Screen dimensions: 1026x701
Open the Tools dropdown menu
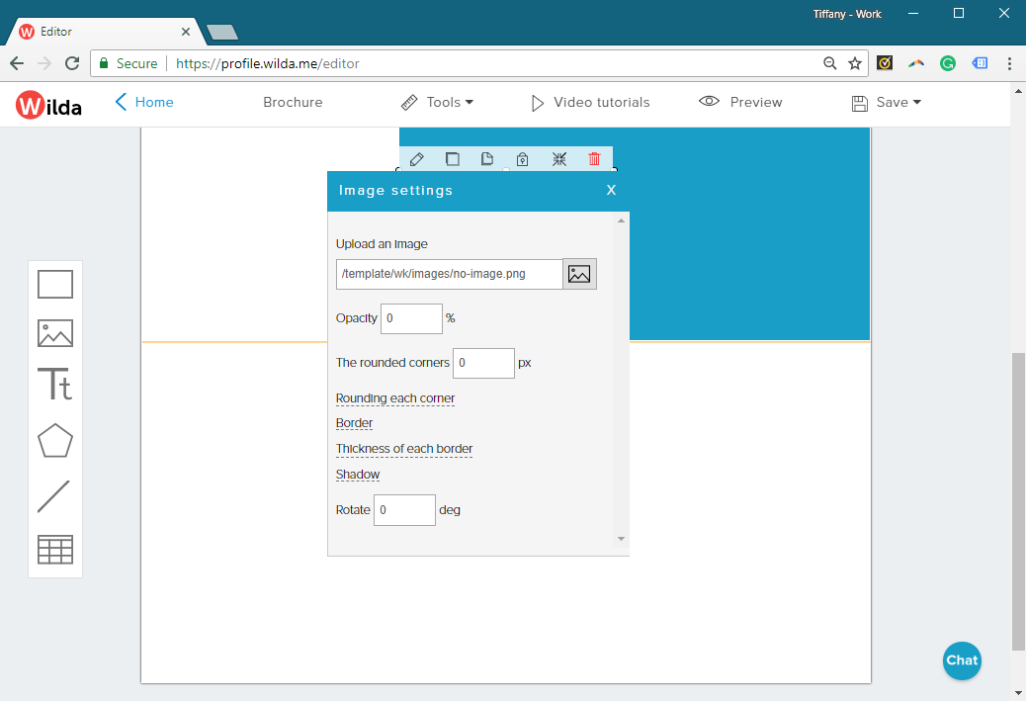pyautogui.click(x=437, y=102)
